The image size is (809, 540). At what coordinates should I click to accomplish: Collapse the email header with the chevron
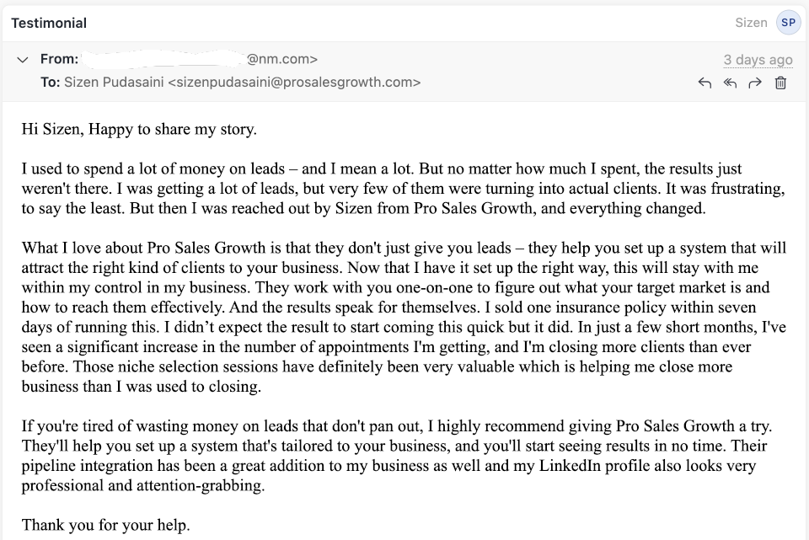[x=22, y=60]
